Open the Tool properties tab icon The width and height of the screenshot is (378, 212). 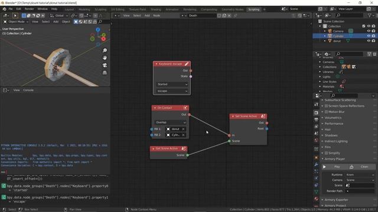click(x=317, y=104)
